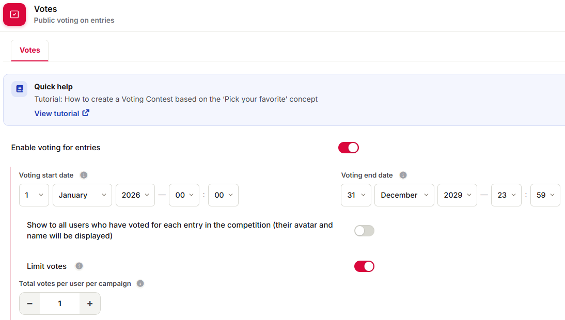This screenshot has width=565, height=320.
Task: Disable the Enable voting for entries toggle
Action: [x=349, y=148]
